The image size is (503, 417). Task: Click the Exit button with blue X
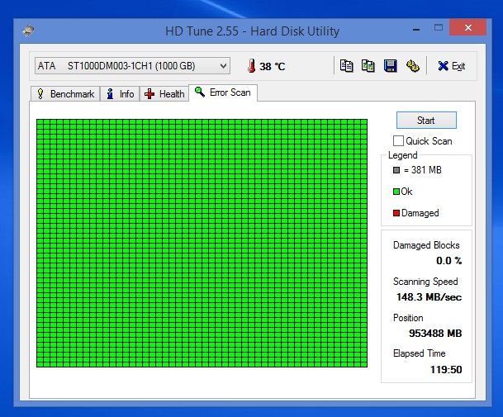(452, 66)
